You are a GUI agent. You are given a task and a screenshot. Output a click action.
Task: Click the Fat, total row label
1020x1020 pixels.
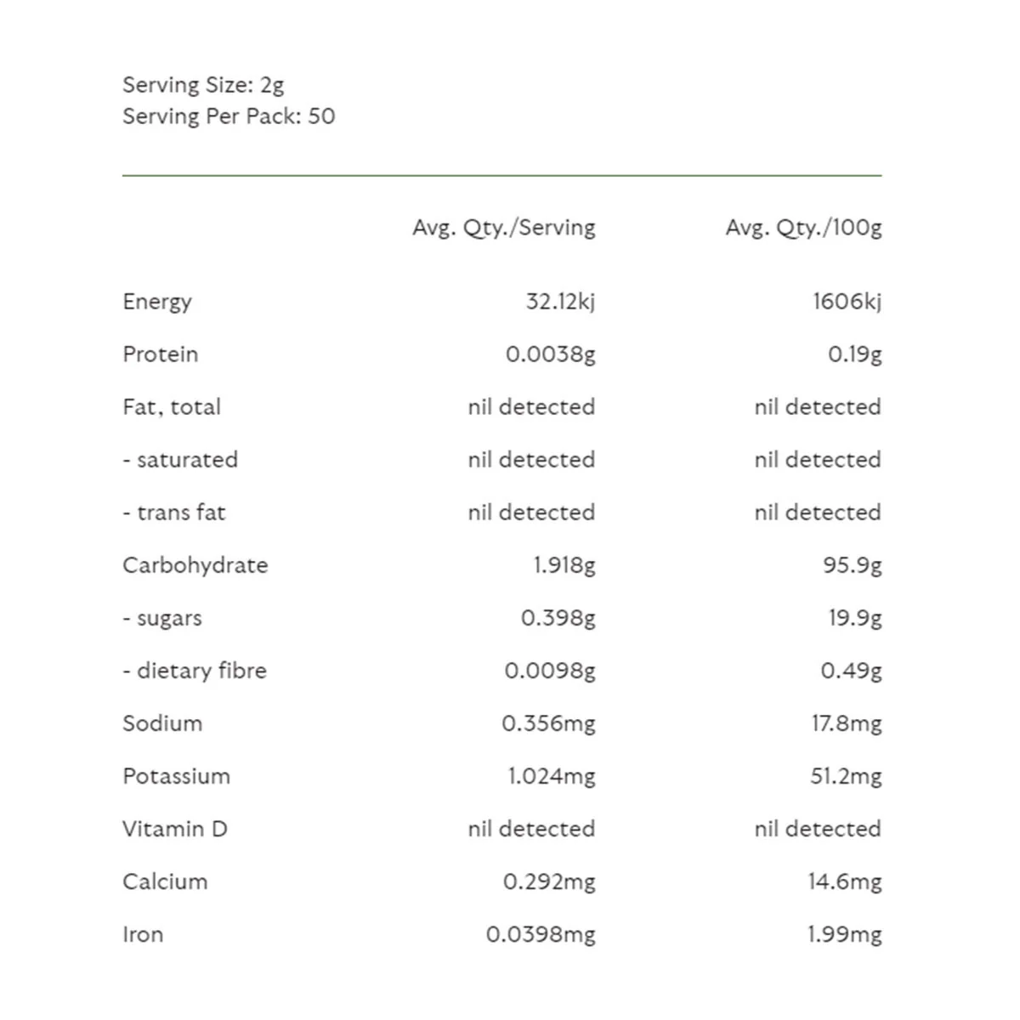(x=172, y=407)
